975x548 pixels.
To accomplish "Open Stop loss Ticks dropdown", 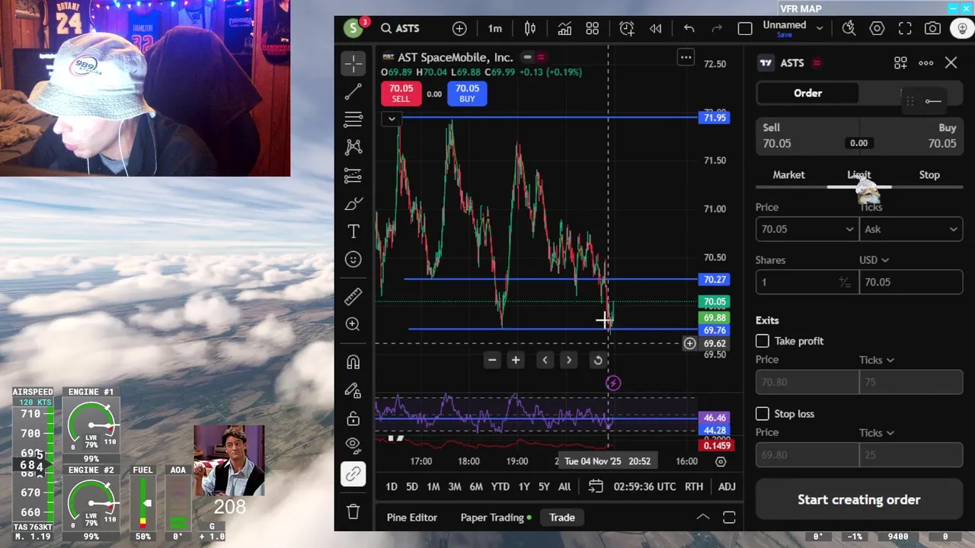I will coord(876,432).
